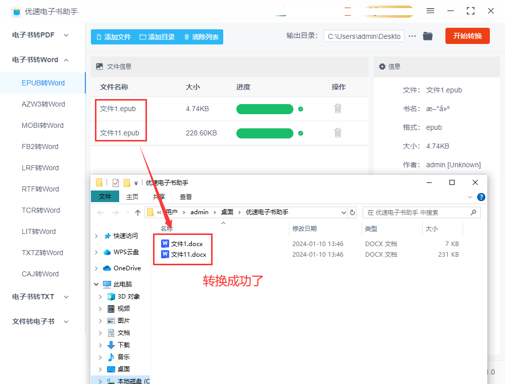Select the 文档 folder in the tree
This screenshot has height=384, width=505.
[123, 333]
